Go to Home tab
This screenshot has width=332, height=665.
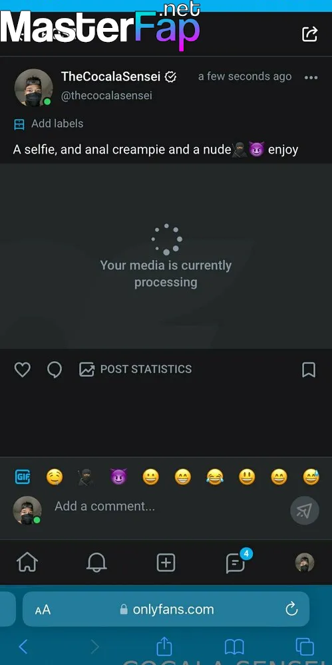click(x=27, y=563)
